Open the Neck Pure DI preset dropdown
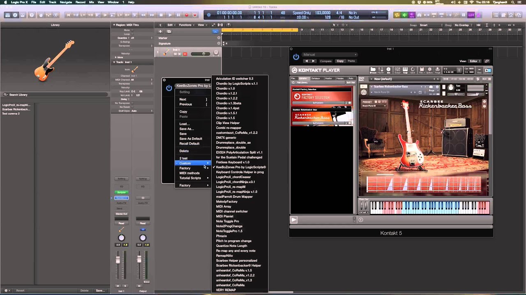The image size is (526, 295). coord(374,106)
